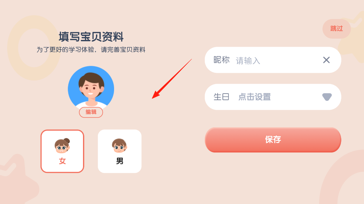364x204 pixels.
Task: Click the 填写宝贝资料 title
Action: [x=91, y=37]
